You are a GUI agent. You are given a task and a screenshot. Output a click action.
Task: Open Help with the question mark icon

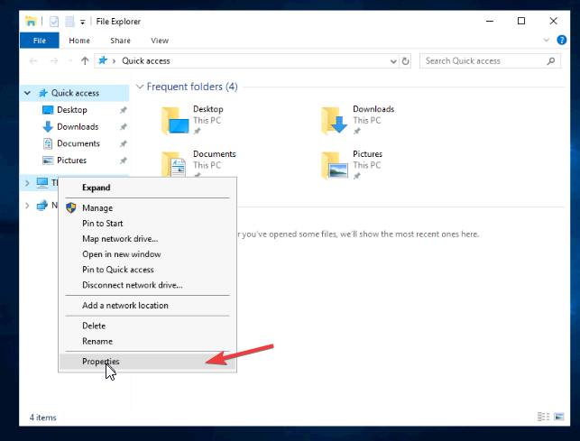point(561,40)
